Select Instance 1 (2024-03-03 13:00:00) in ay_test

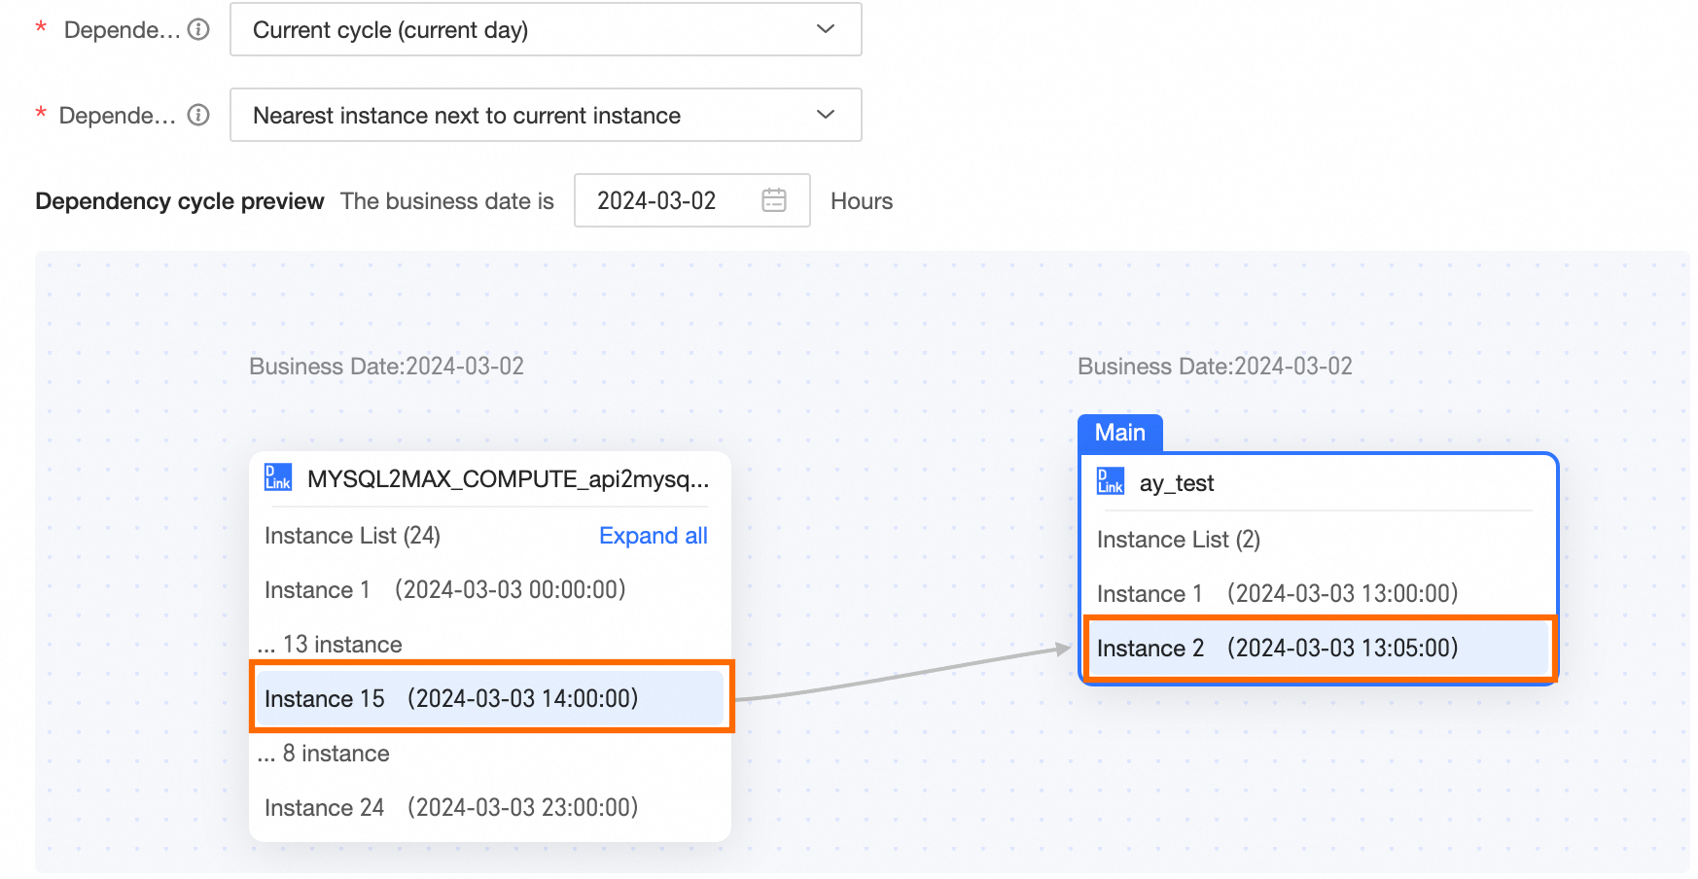1278,594
